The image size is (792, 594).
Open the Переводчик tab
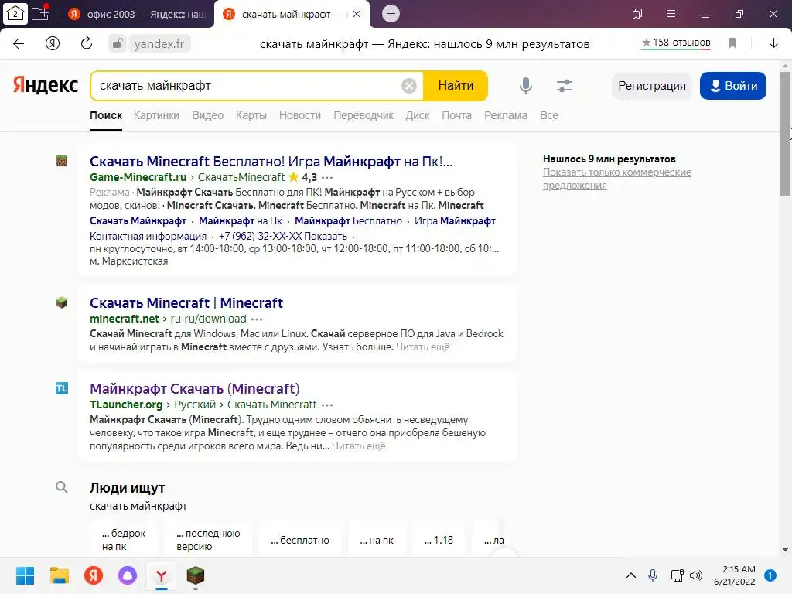coord(364,116)
